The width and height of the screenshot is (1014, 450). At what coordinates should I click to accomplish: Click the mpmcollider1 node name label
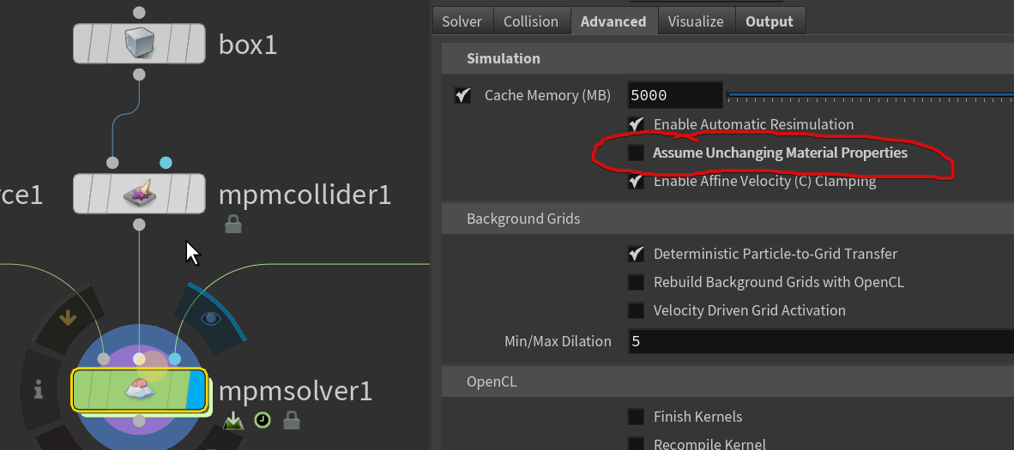pyautogui.click(x=305, y=195)
